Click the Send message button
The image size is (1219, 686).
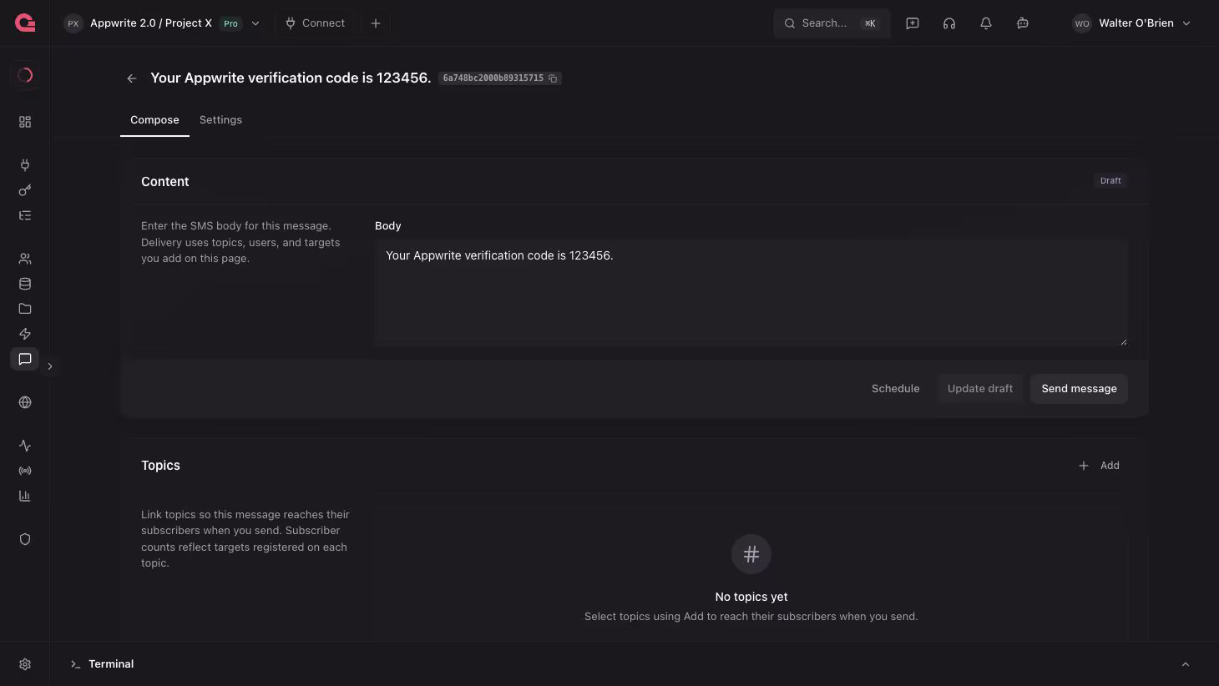click(x=1079, y=389)
